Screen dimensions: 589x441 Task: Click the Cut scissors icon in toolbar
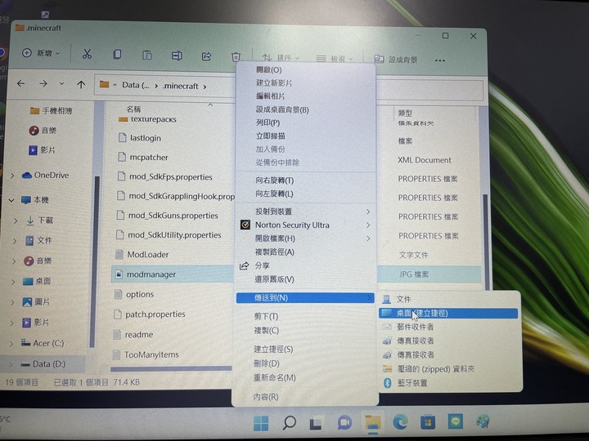(x=88, y=55)
